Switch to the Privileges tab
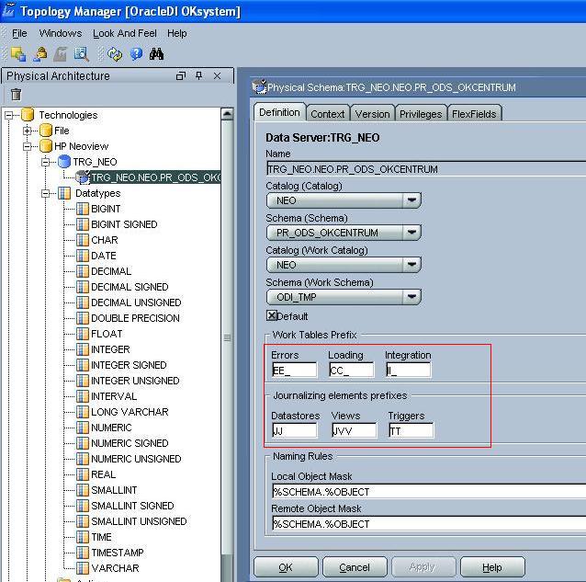 point(421,114)
